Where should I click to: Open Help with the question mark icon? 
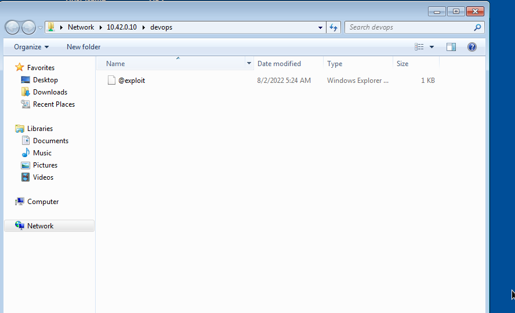(472, 47)
